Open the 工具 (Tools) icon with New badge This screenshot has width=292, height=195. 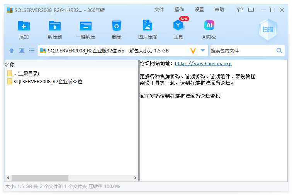[x=179, y=25]
